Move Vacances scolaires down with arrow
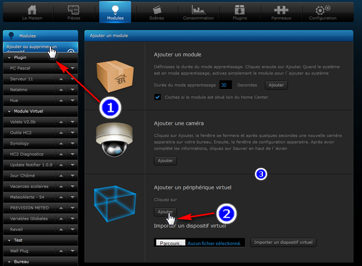 click(x=72, y=186)
